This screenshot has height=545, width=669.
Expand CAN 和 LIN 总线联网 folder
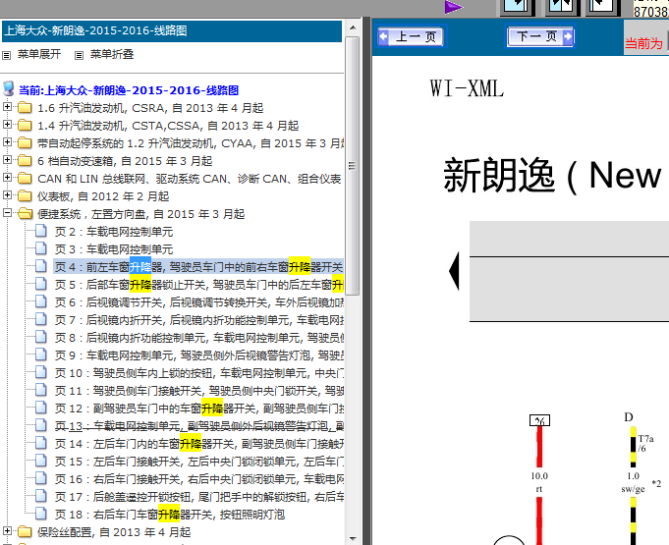point(7,178)
